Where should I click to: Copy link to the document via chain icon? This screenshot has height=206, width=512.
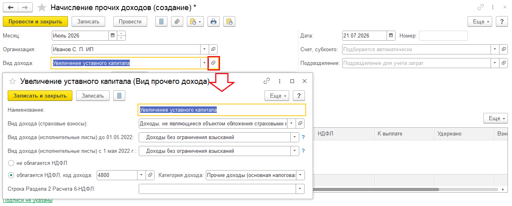pyautogui.click(x=481, y=7)
